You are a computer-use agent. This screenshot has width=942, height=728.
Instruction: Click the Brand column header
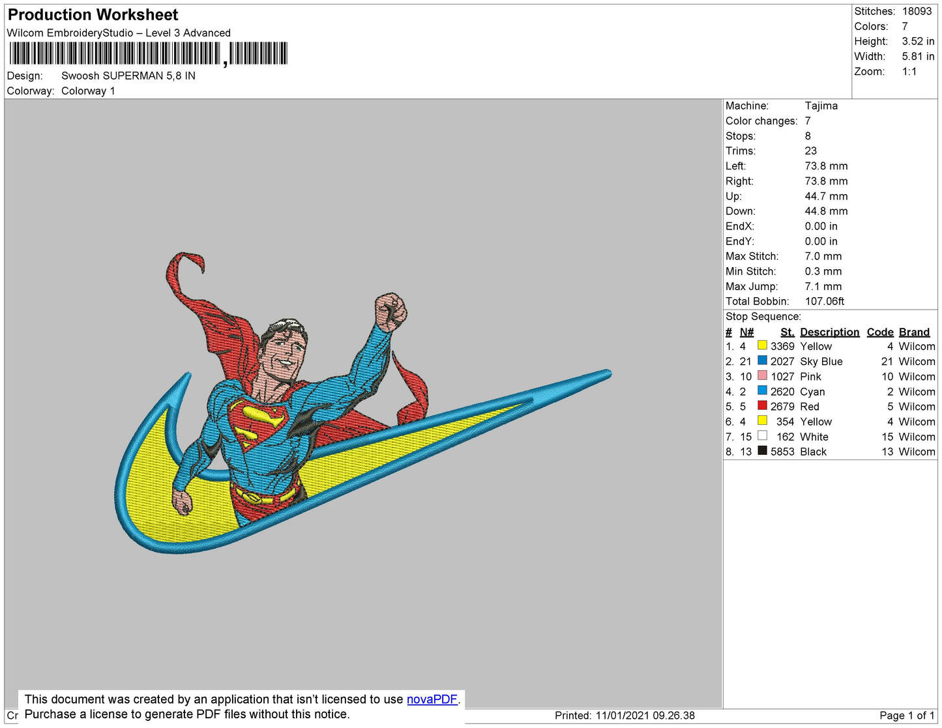point(914,332)
